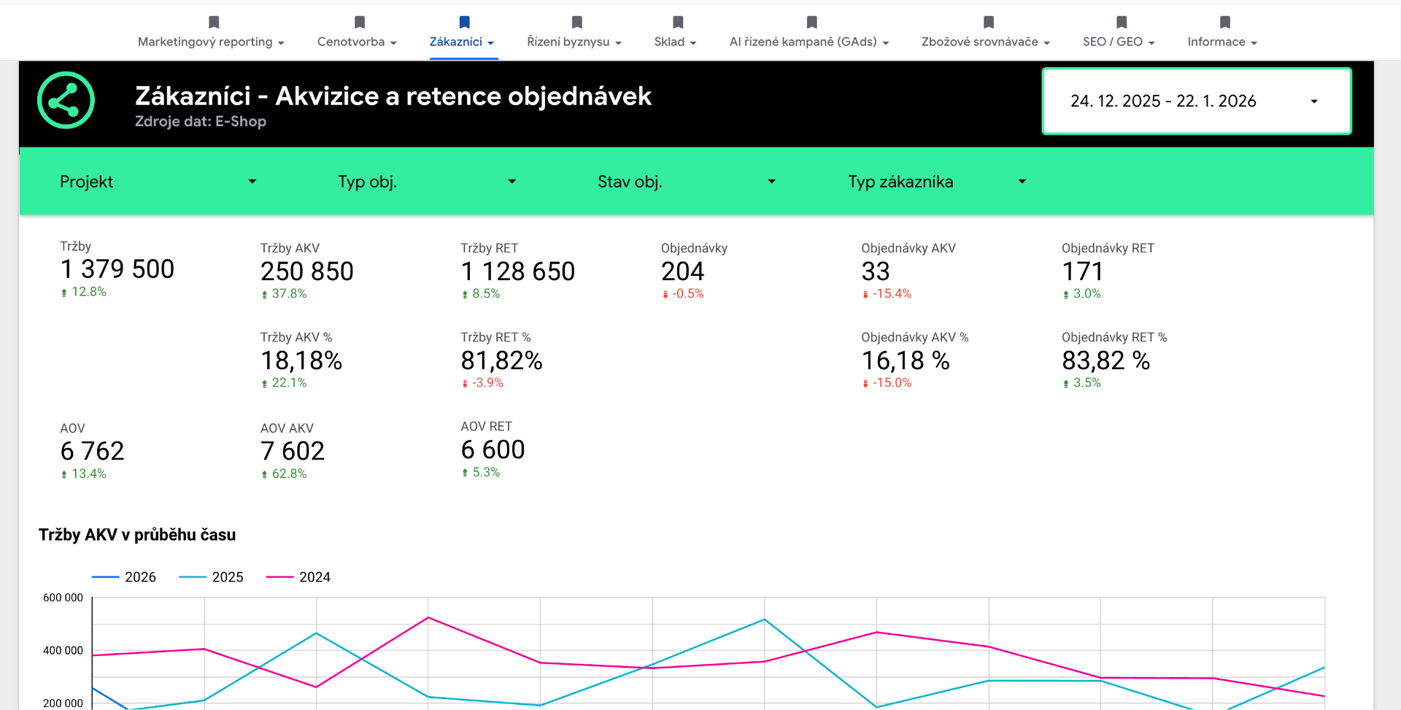Viewport: 1401px width, 710px height.
Task: Click the 600 000 axis label on chart
Action: 63,598
